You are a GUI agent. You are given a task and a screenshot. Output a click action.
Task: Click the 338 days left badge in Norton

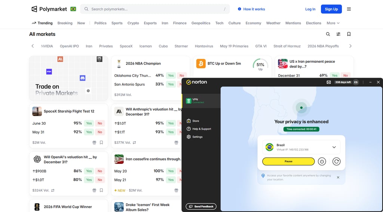(343, 82)
